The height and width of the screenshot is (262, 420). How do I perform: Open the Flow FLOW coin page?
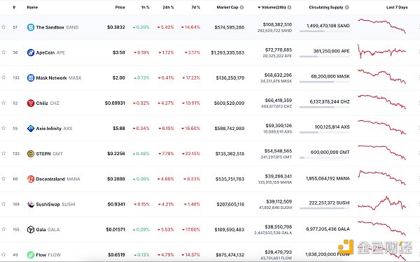(x=48, y=255)
